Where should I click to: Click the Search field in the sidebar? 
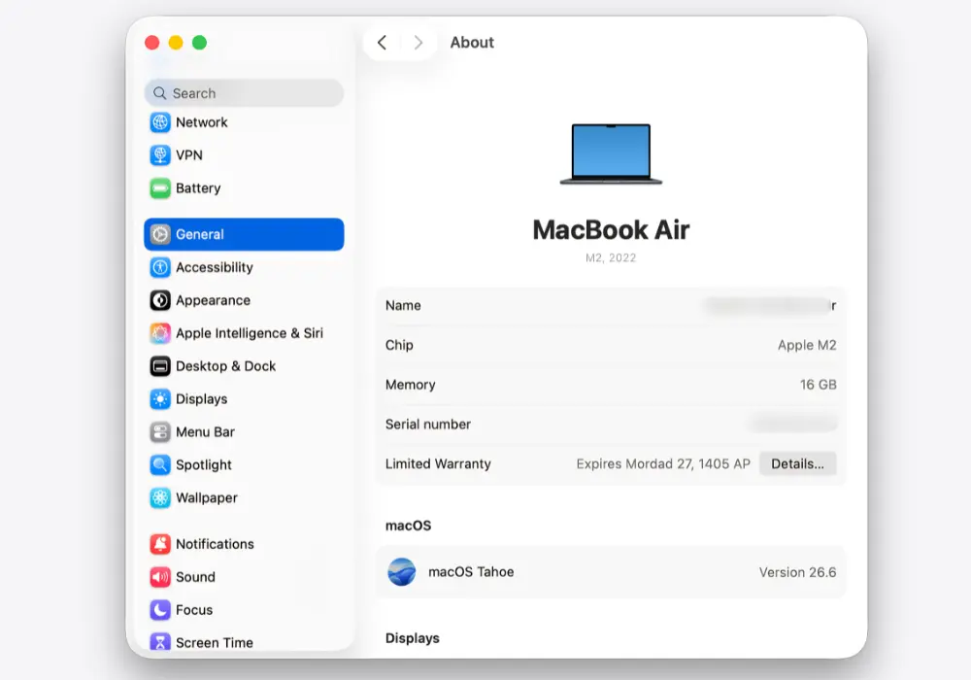[x=244, y=93]
